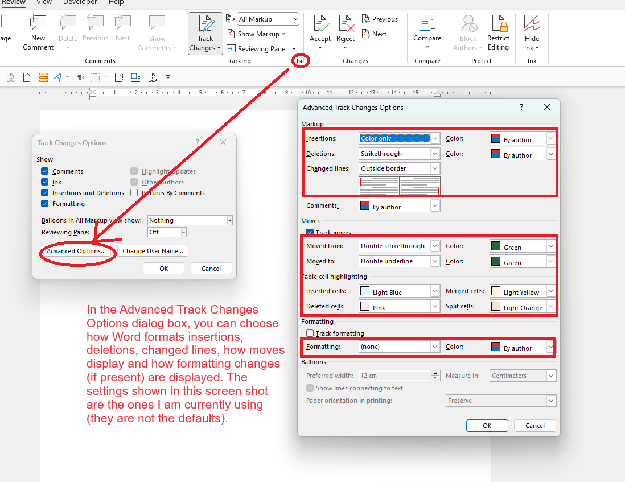Open the Compare documents icon

(x=427, y=32)
